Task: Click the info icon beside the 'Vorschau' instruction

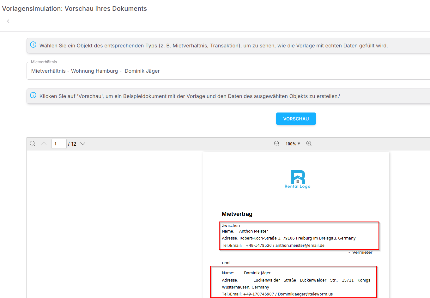Action: click(x=33, y=95)
